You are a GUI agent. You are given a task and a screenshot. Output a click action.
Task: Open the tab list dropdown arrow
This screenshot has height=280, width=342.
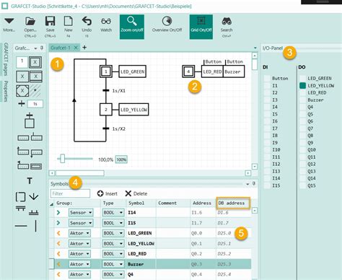click(255, 48)
